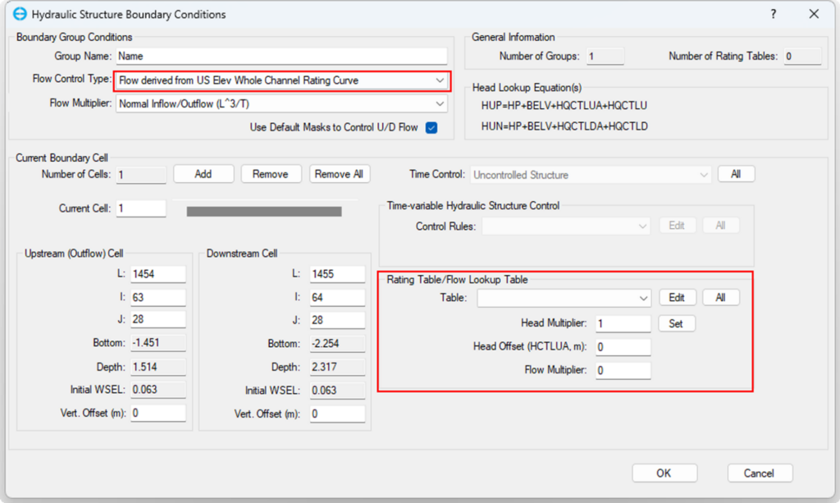Click Remove All cells button

pyautogui.click(x=340, y=174)
